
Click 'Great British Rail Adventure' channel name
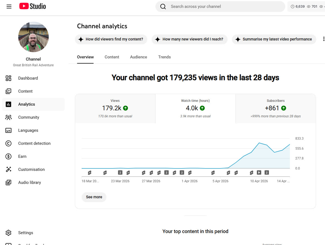33,65
